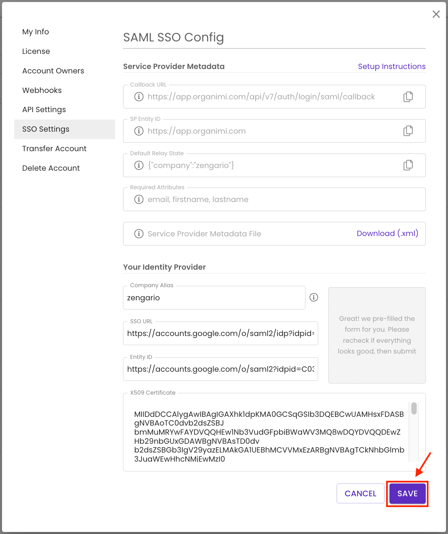Copy the Callback URL to clipboard
Image resolution: width=448 pixels, height=534 pixels.
(408, 97)
